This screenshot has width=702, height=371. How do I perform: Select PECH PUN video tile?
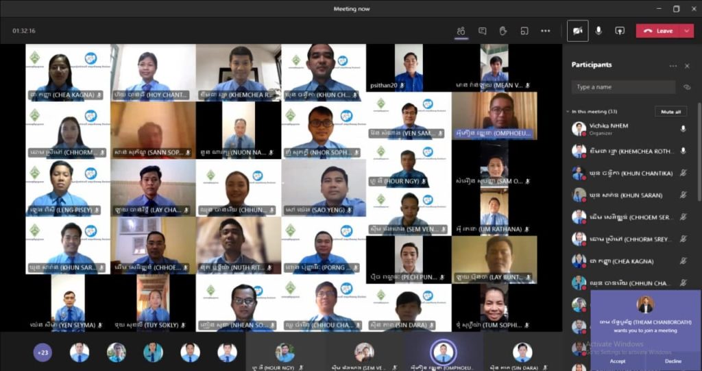pyautogui.click(x=409, y=259)
